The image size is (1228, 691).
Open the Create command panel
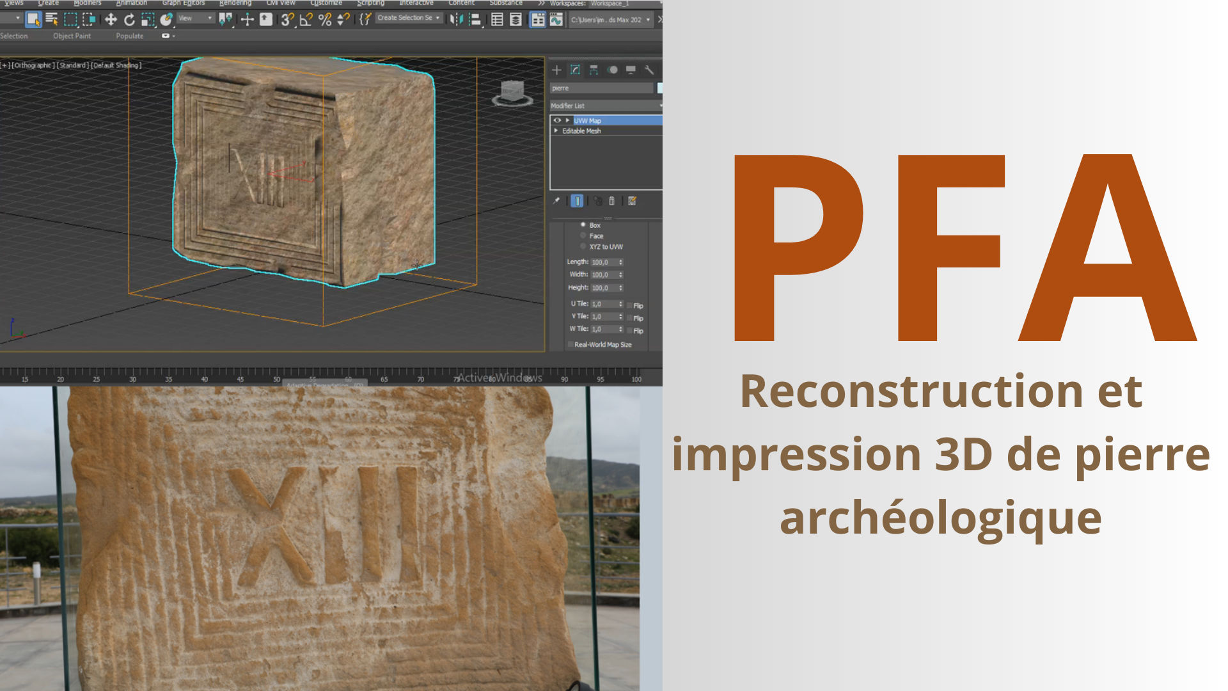[x=556, y=70]
